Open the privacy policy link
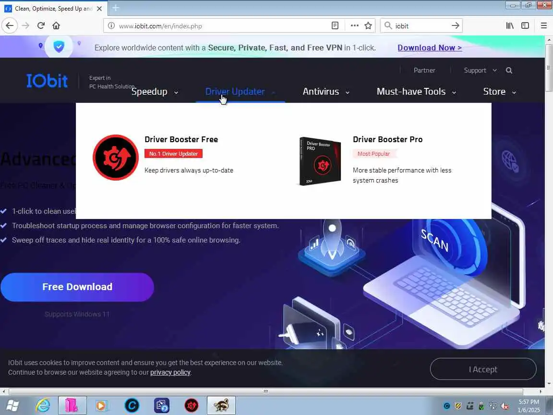 [170, 372]
